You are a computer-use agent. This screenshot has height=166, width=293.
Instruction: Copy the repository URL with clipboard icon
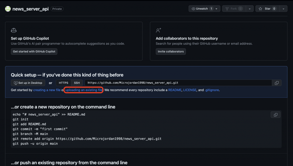(277, 83)
